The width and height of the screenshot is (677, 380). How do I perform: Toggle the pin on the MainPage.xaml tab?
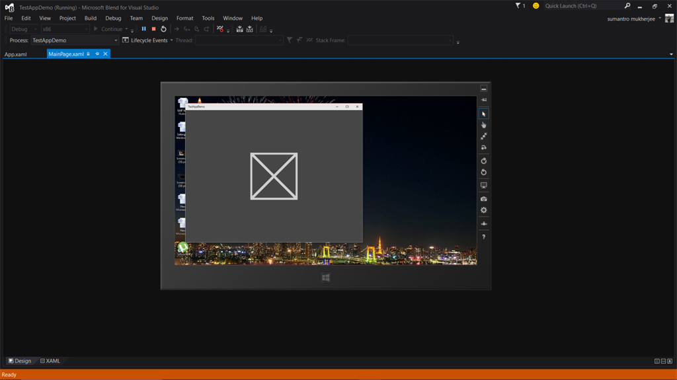[x=97, y=54]
